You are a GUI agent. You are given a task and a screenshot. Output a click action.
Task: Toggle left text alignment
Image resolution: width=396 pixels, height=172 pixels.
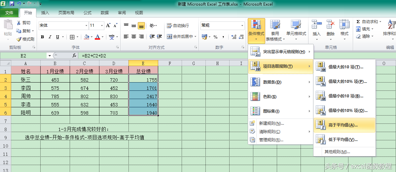point(126,37)
